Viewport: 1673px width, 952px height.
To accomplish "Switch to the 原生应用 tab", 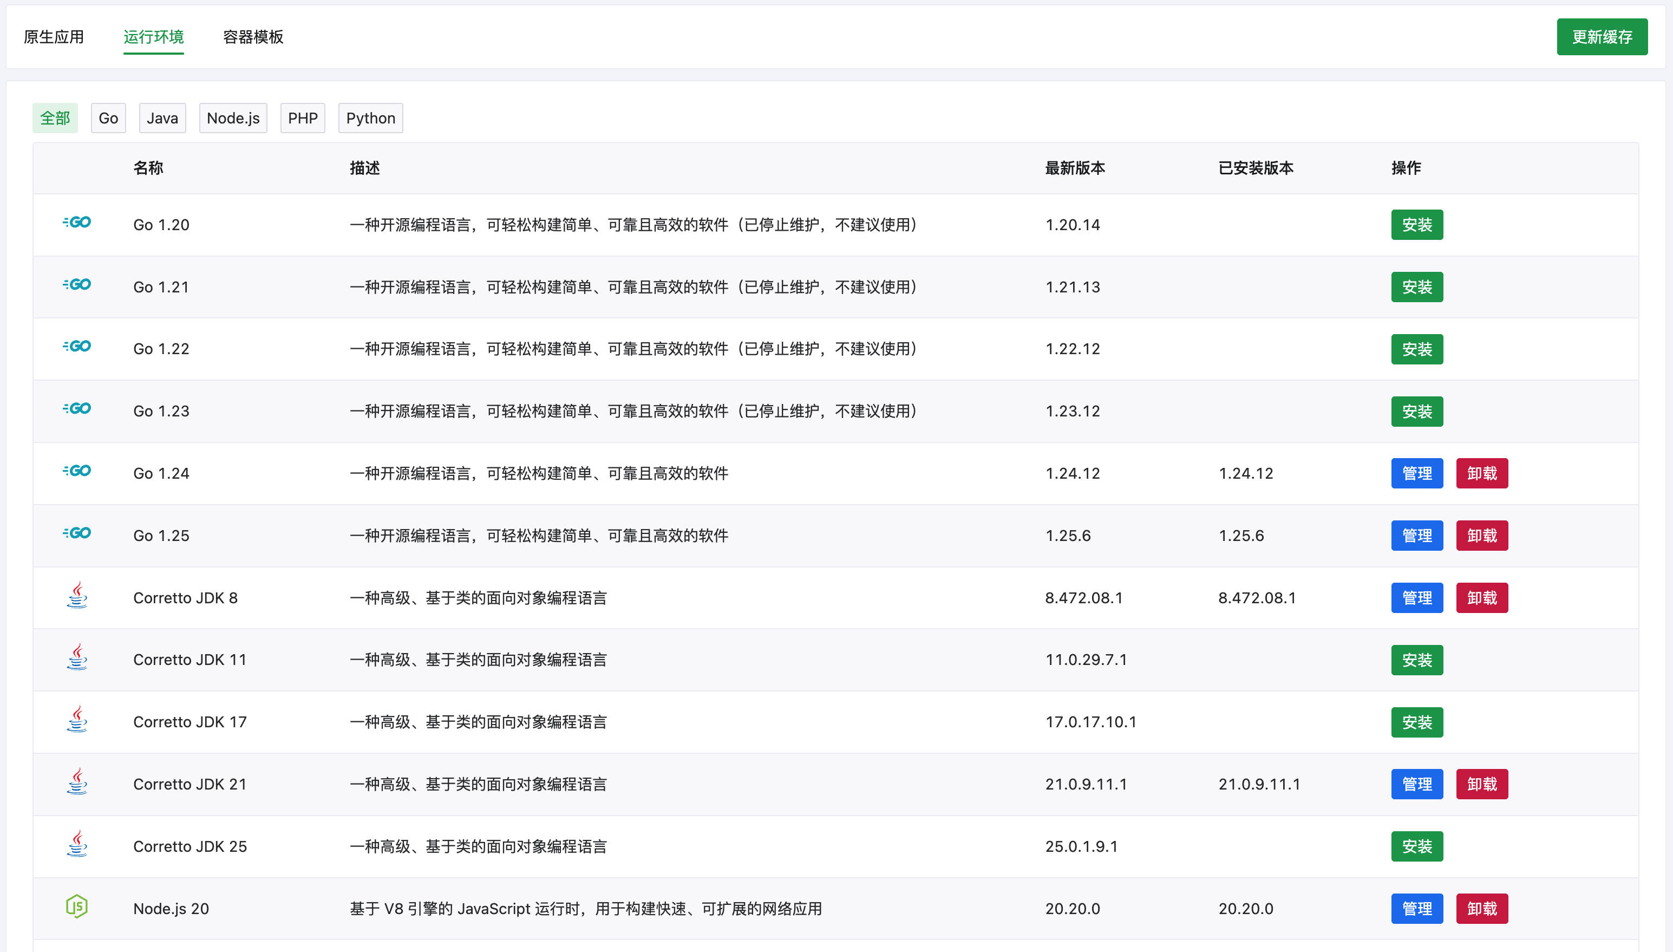I will coord(53,37).
